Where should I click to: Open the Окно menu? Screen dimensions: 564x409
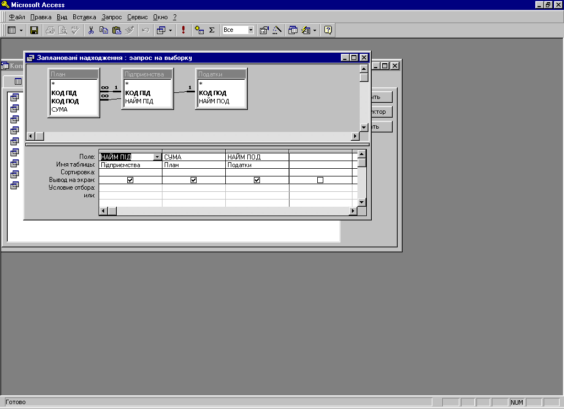click(x=160, y=17)
